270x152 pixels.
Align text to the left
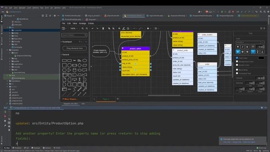click(238, 52)
